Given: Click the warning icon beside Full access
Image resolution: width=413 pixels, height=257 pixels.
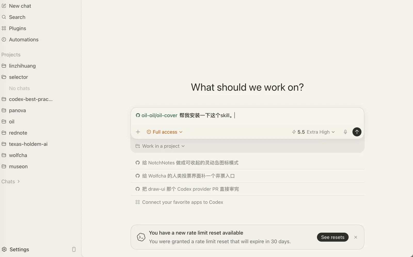Looking at the screenshot, I should click(149, 132).
